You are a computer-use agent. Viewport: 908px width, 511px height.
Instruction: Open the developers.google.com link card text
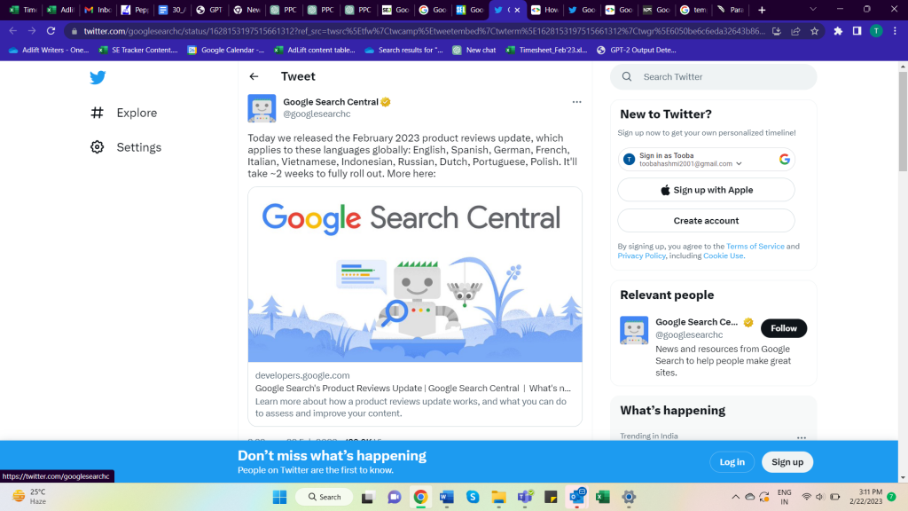(302, 375)
